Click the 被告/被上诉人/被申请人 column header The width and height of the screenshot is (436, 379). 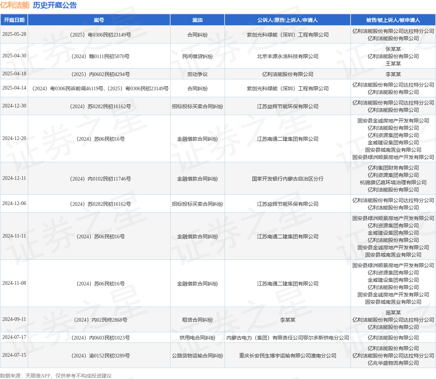(x=393, y=20)
